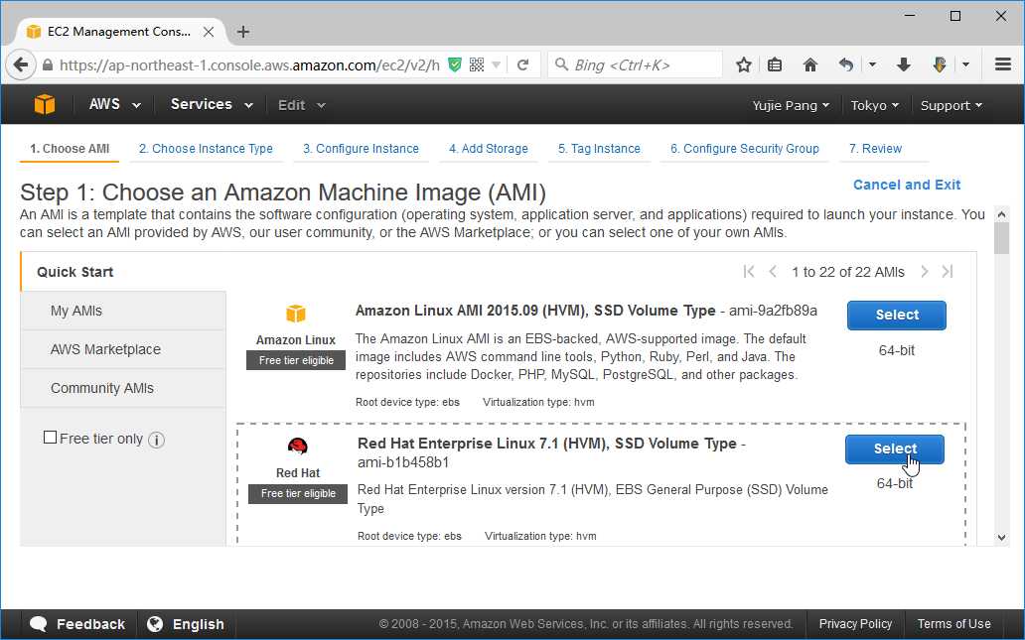Screen dimensions: 1025x640
Task: Click the green shield icon in address bar
Action: pos(455,64)
